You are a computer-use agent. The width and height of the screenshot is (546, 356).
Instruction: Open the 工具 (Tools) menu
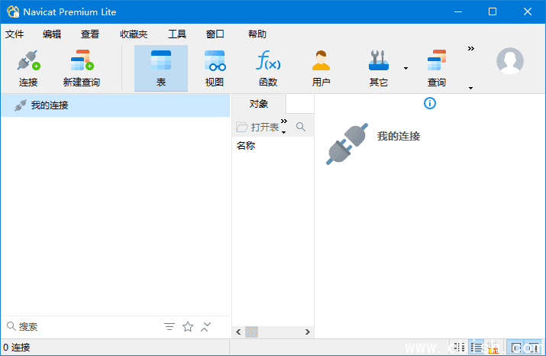pos(176,34)
